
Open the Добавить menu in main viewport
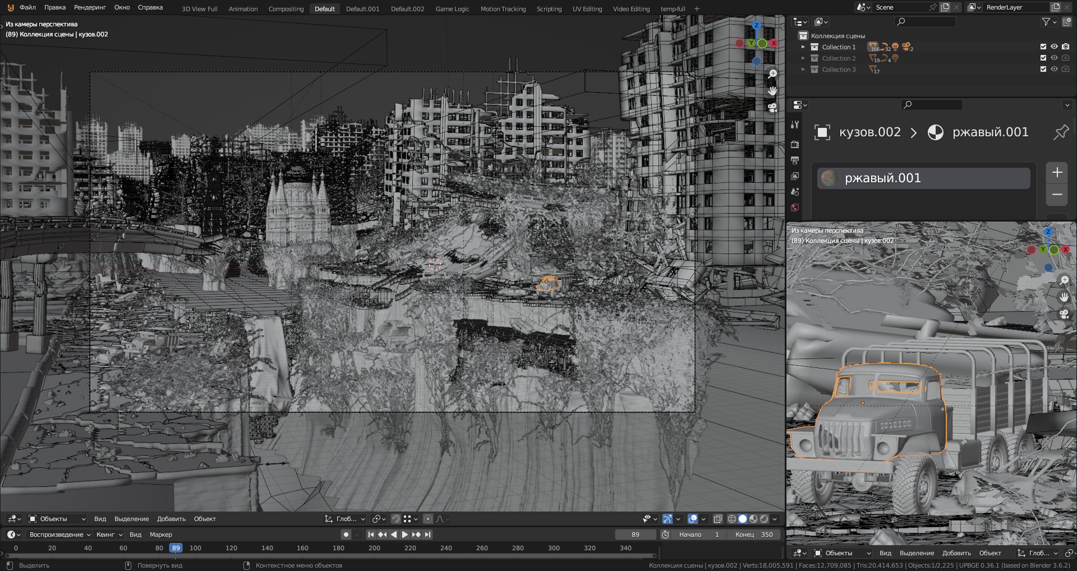[171, 519]
